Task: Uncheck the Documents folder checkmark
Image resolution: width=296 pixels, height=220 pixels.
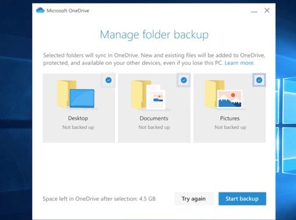Action: point(184,80)
